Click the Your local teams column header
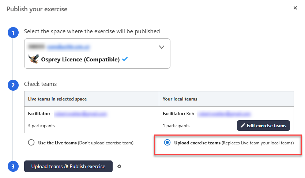Screen dimensions: 305x178 point(180,99)
